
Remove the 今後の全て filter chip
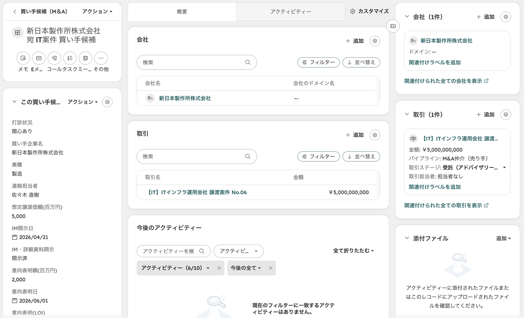(x=271, y=268)
